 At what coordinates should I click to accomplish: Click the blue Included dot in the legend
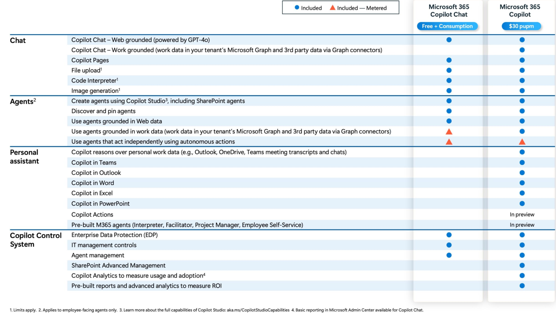tap(297, 8)
